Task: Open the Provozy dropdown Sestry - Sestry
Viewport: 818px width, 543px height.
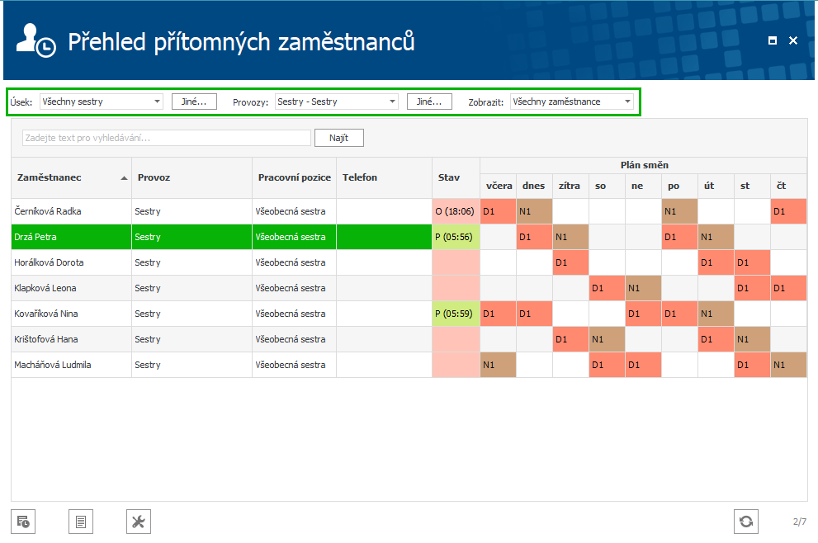Action: [337, 102]
